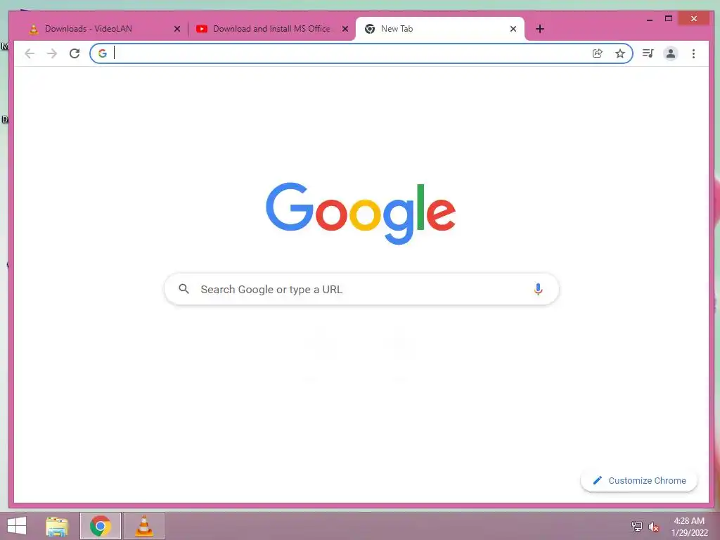Click the Search Google or type a URL box
The height and width of the screenshot is (540, 720).
click(x=362, y=289)
